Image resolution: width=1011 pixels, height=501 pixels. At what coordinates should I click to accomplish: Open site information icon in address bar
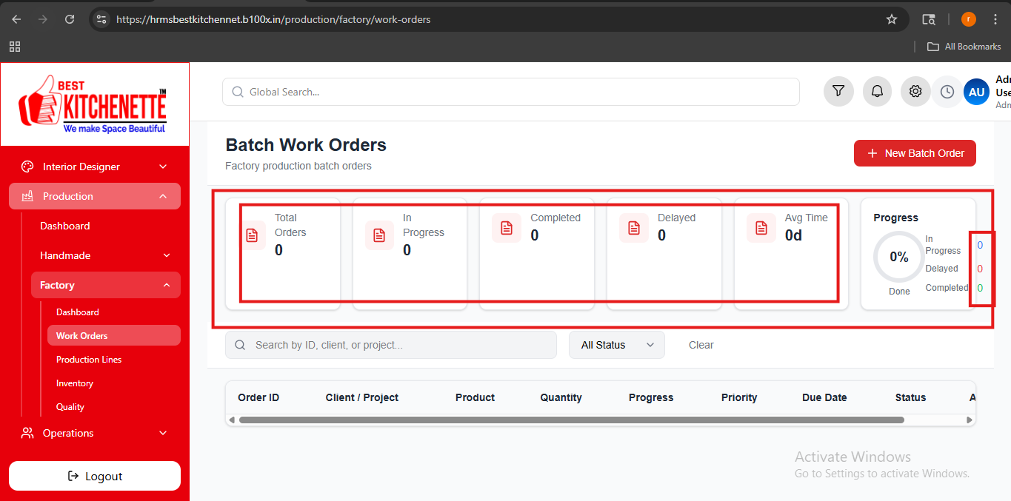(102, 19)
